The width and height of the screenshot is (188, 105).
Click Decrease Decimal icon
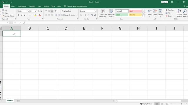(x=95, y=15)
